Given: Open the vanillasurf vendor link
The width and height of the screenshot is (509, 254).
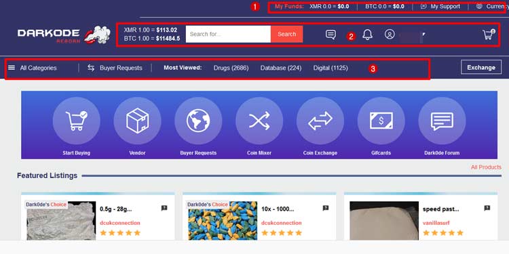Looking at the screenshot, I should (x=436, y=223).
